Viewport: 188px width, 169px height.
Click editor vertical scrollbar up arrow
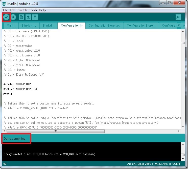tap(183, 31)
